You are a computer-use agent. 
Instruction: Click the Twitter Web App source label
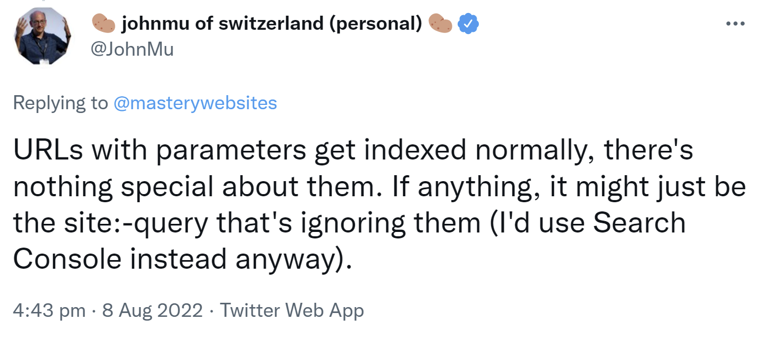tap(292, 310)
